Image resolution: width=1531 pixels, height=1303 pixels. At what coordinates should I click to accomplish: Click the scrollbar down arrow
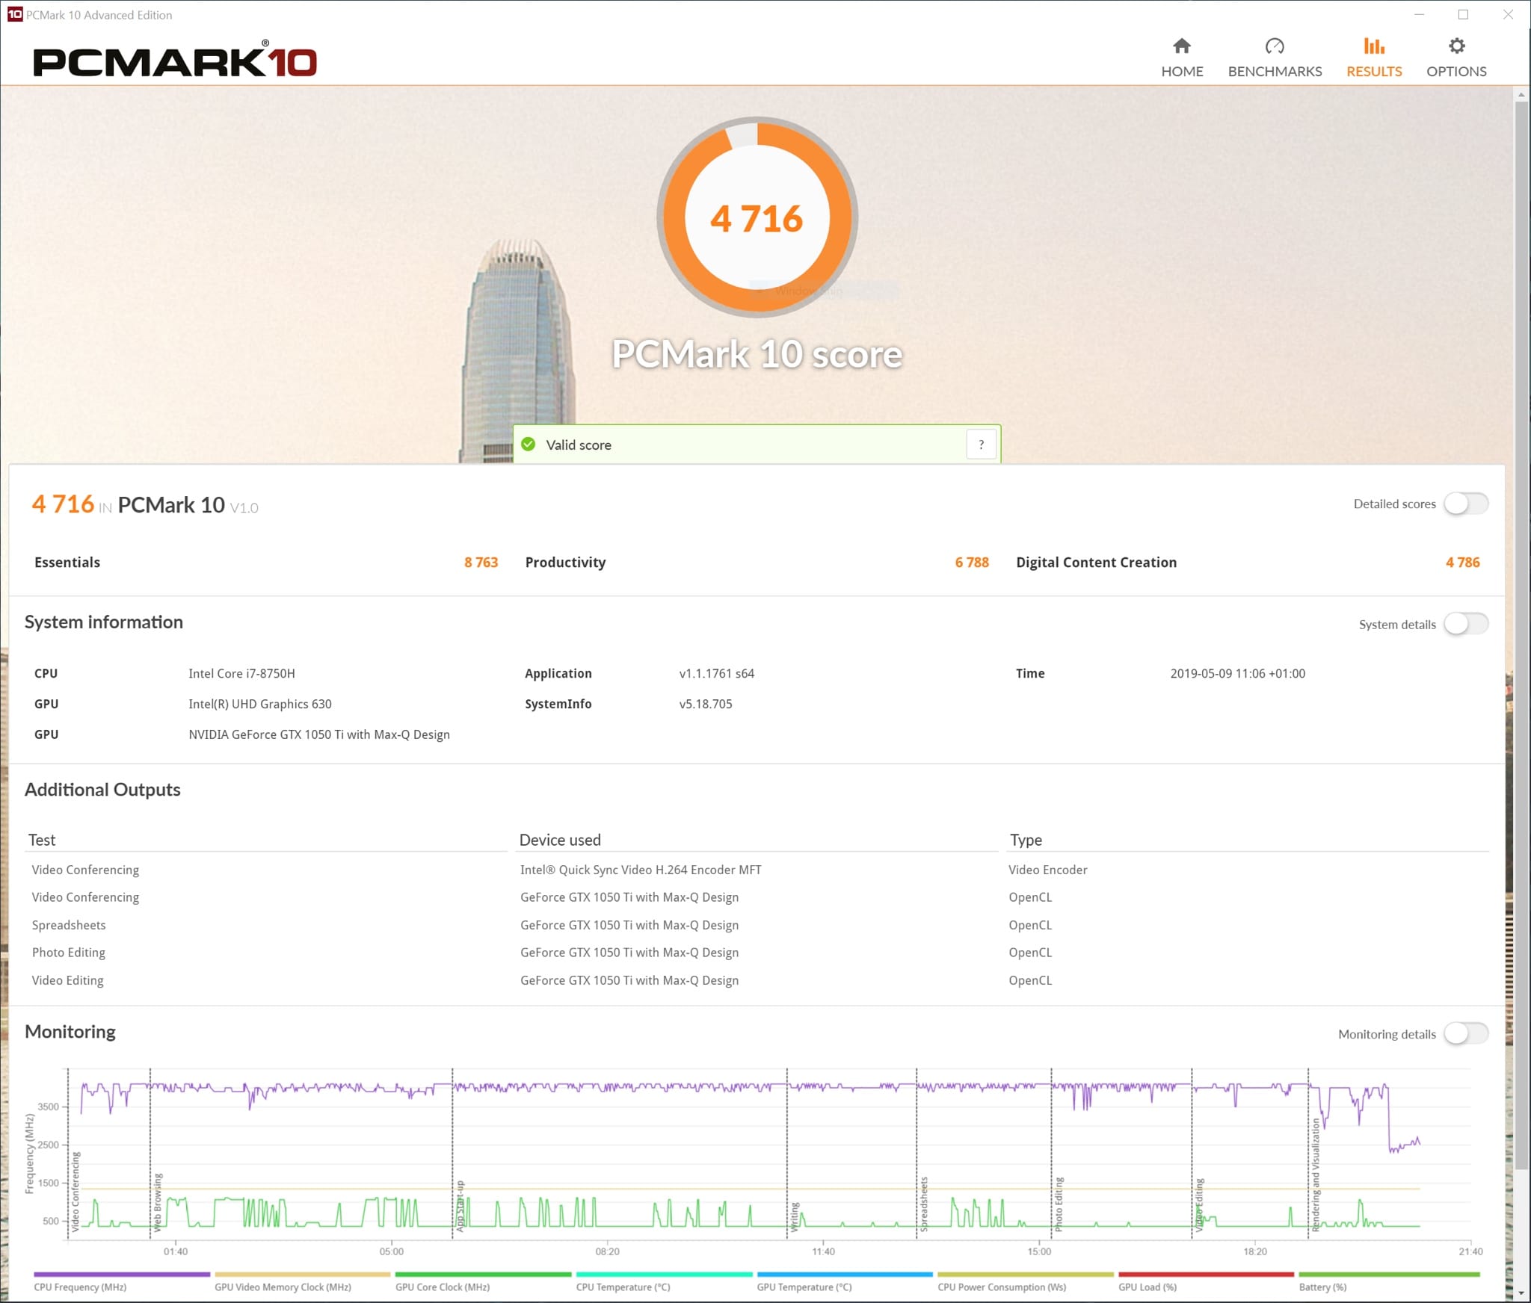pos(1521,1293)
